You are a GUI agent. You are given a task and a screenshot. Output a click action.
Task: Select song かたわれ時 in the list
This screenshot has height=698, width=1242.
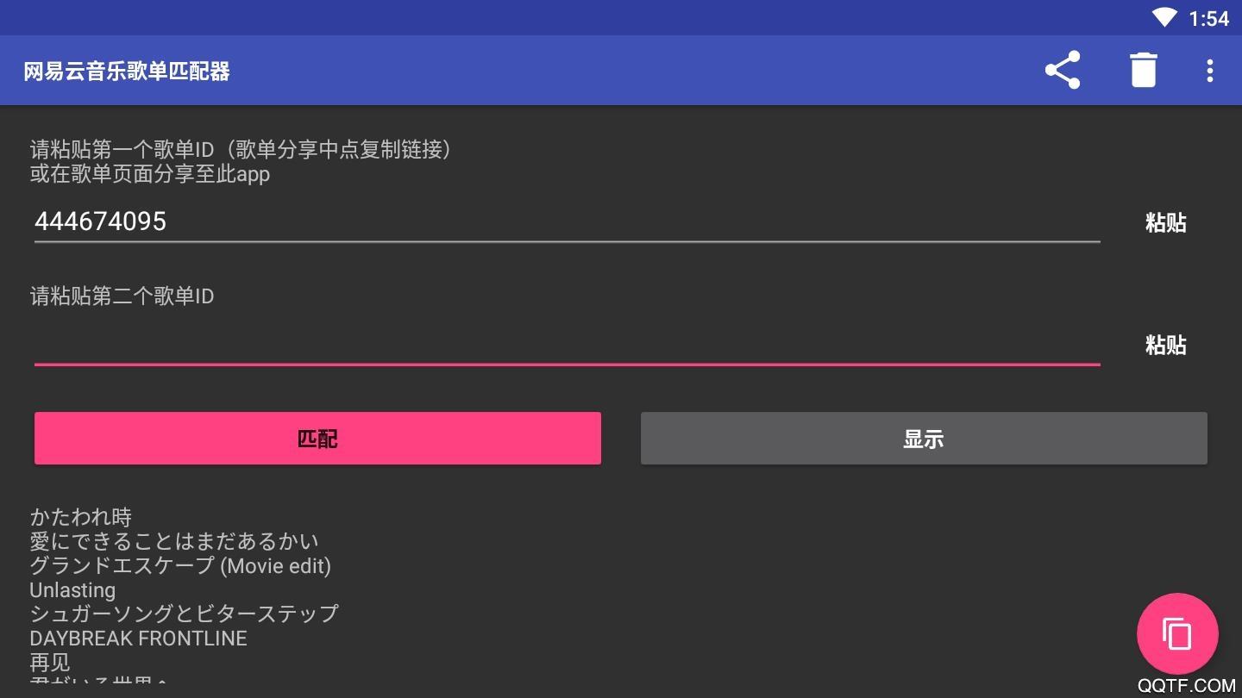point(81,517)
